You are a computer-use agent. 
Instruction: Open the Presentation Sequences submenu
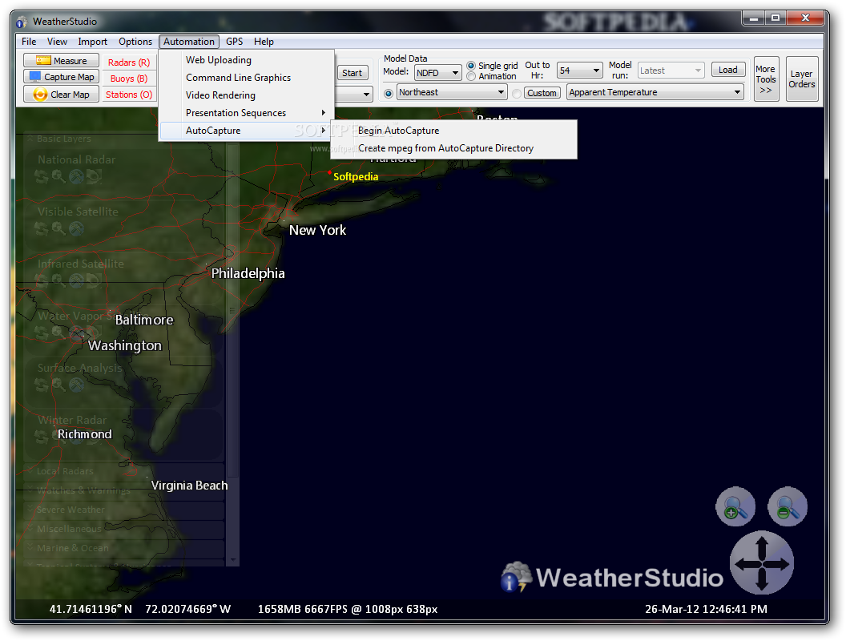pyautogui.click(x=247, y=113)
